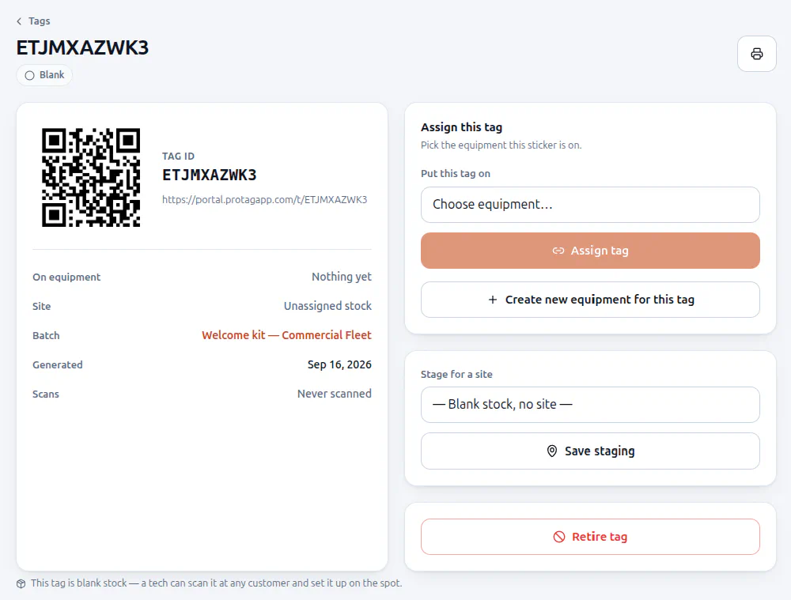The height and width of the screenshot is (600, 791).
Task: Click the QR code image
Action: [91, 178]
